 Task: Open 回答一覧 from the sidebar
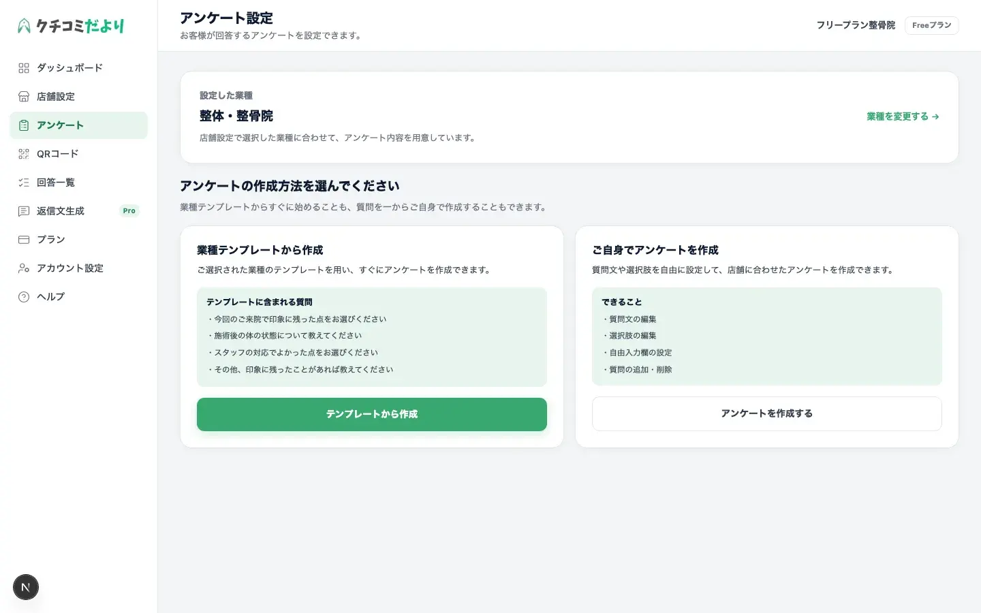(x=79, y=183)
